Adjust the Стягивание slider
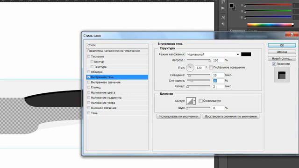The width and height of the screenshot is (299, 168). pos(198,81)
